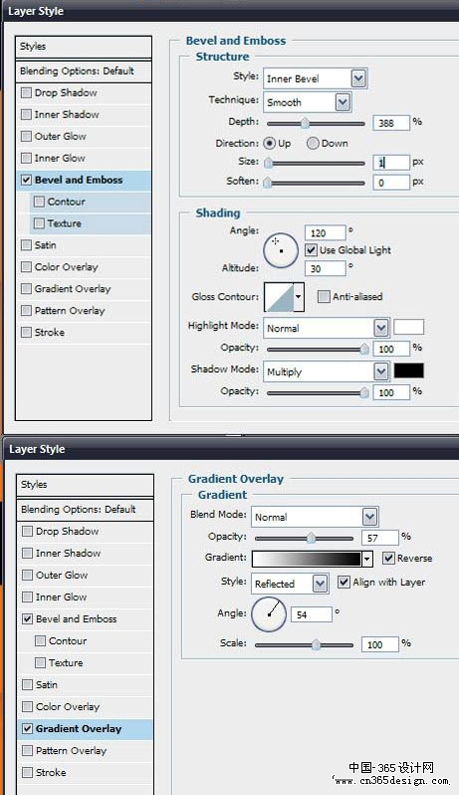This screenshot has height=795, width=459.
Task: Enable Stroke in bottom dialog
Action: pyautogui.click(x=27, y=773)
